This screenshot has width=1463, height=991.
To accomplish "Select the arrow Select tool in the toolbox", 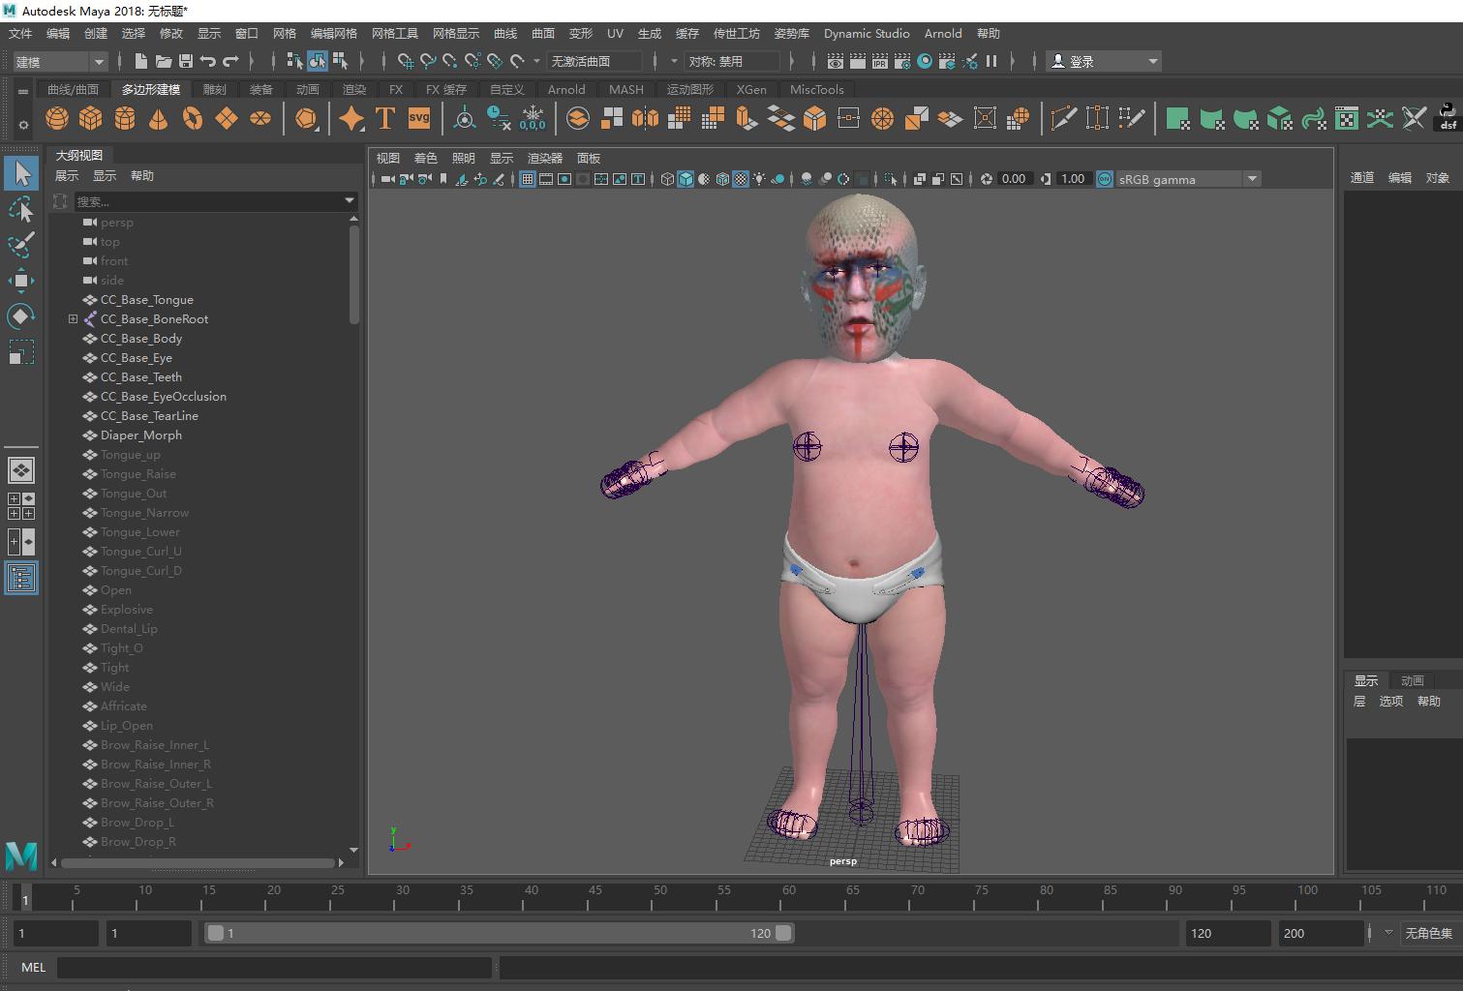I will point(20,173).
